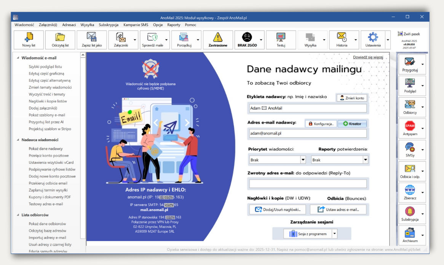This screenshot has height=265, width=444.
Task: Select Szybki podgląd listu tree item
Action: (45, 66)
